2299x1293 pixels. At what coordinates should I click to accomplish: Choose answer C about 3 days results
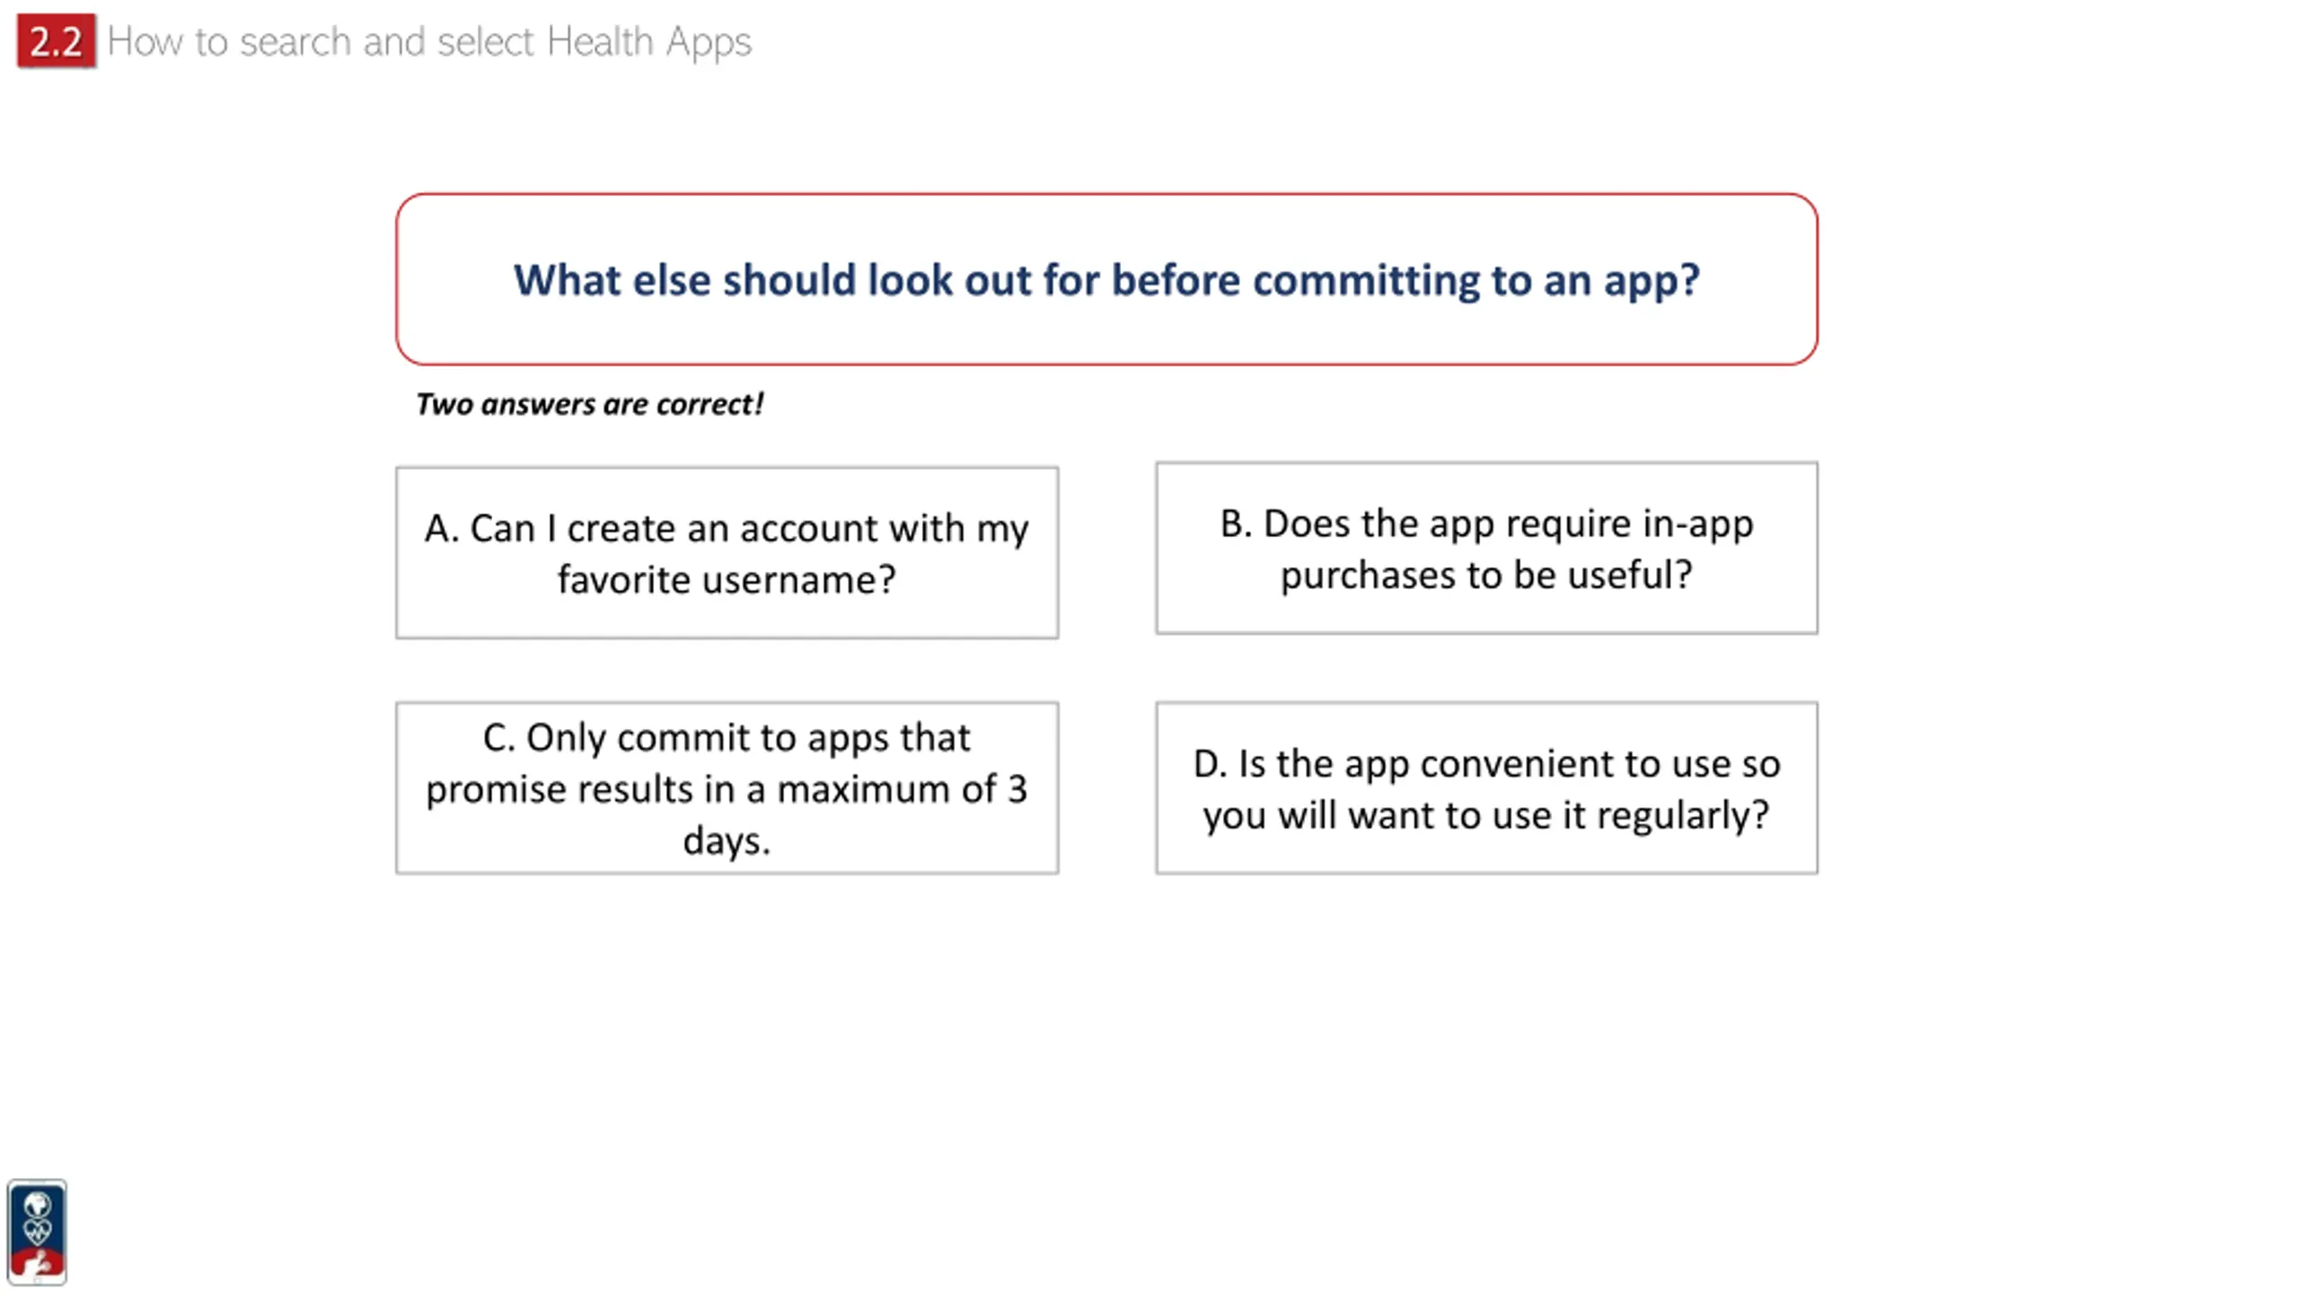727,788
